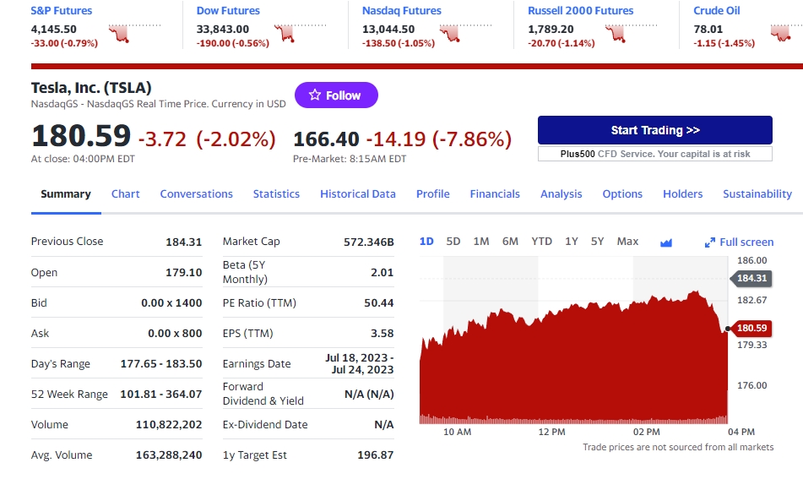The width and height of the screenshot is (803, 490).
Task: Switch to the Statistics tab
Action: pyautogui.click(x=276, y=194)
